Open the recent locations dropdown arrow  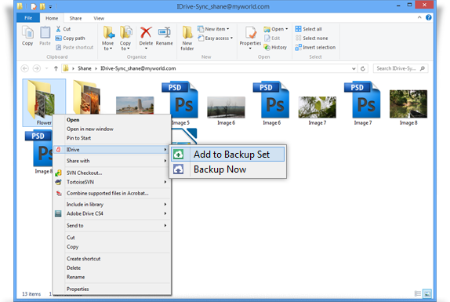click(46, 68)
